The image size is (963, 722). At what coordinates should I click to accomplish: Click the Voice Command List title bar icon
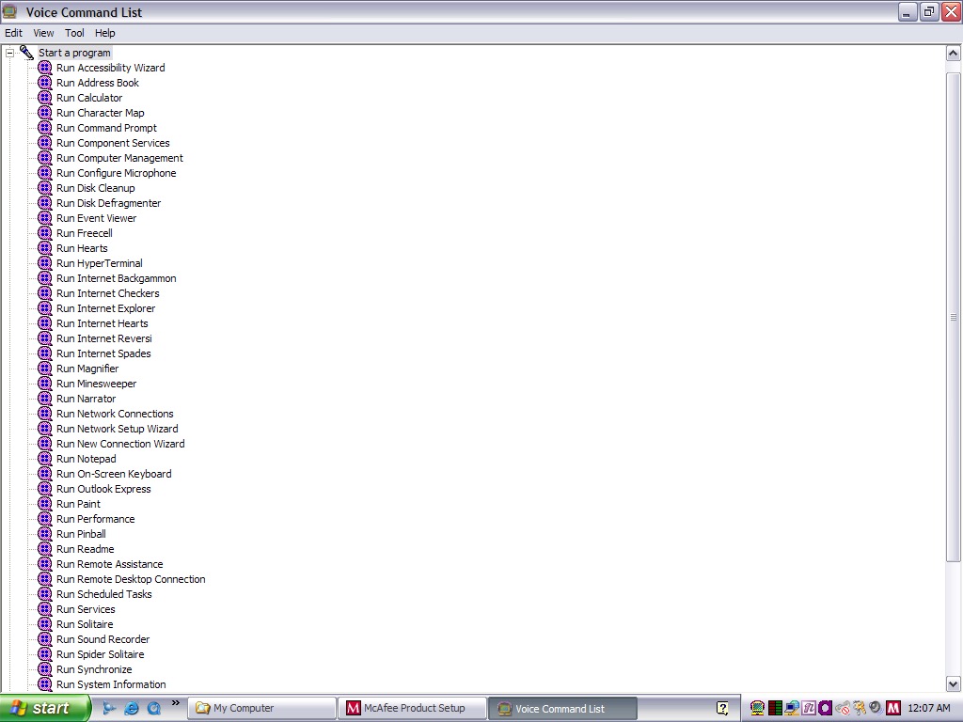(10, 12)
